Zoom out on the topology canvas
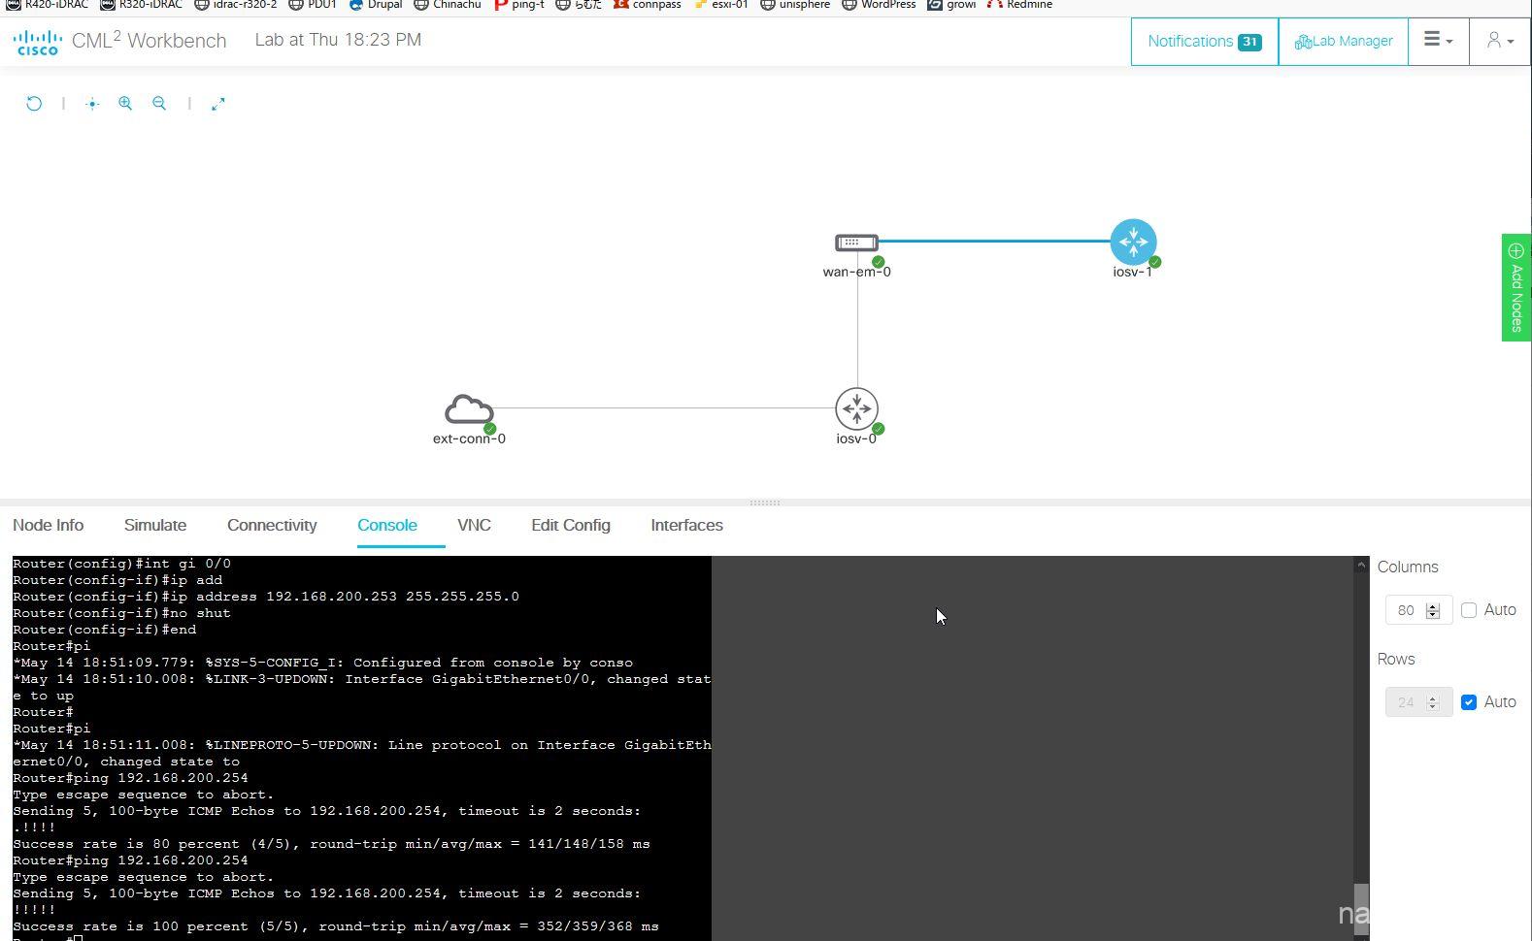This screenshot has width=1532, height=941. [159, 104]
